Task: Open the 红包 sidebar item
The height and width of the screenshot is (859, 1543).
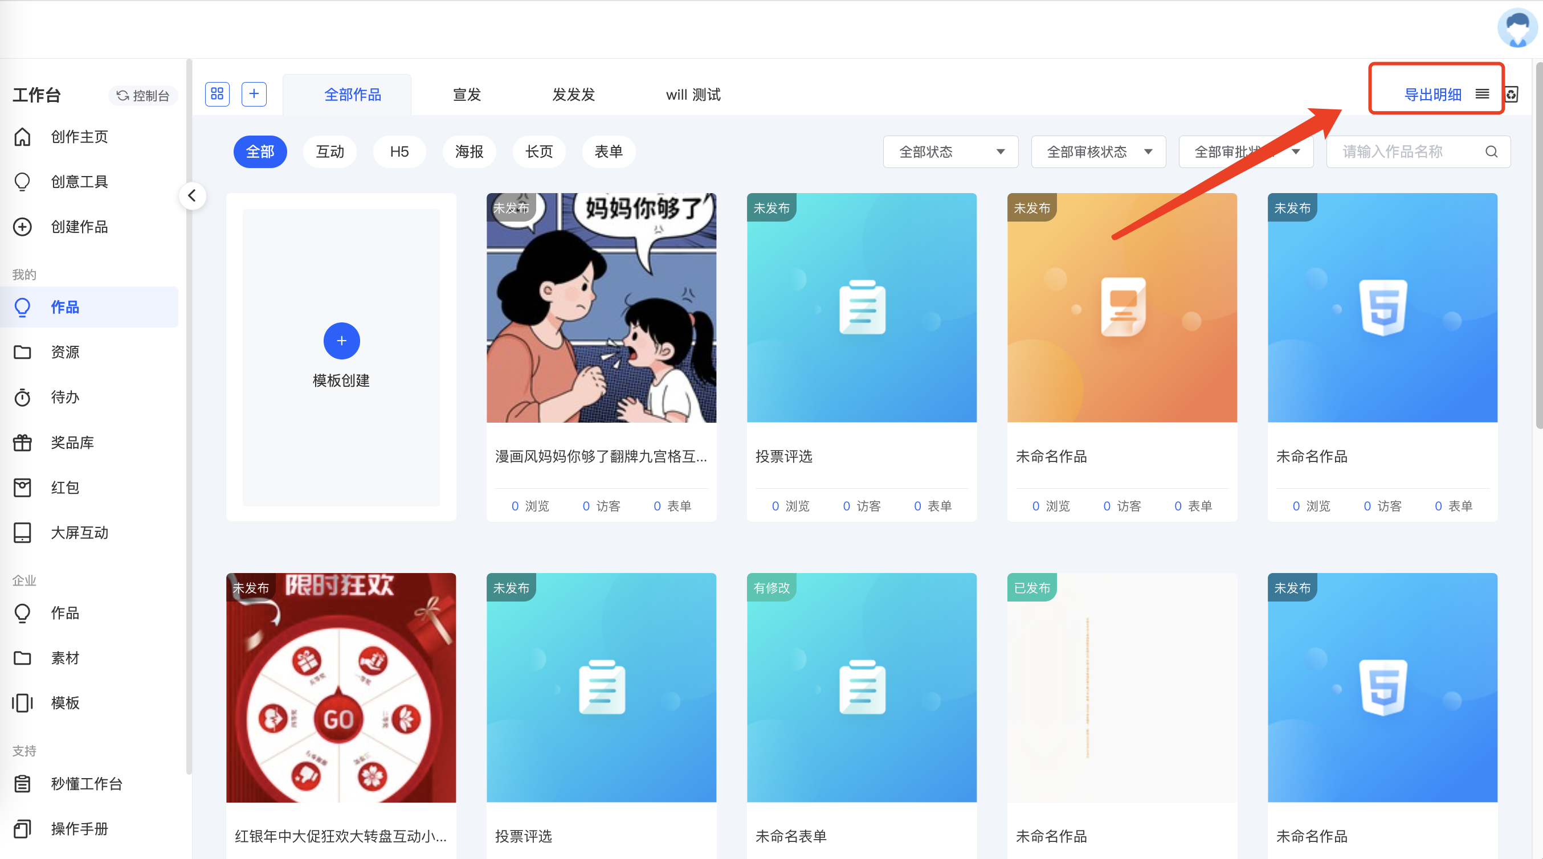Action: [x=65, y=488]
